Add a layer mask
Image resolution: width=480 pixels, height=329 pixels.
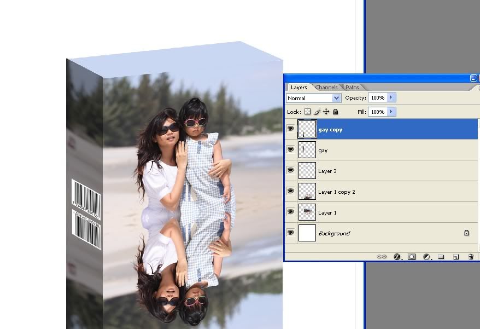pyautogui.click(x=412, y=256)
